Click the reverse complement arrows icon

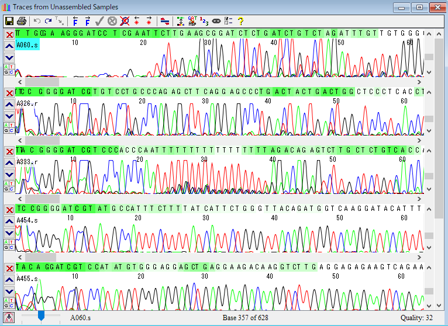pos(165,21)
